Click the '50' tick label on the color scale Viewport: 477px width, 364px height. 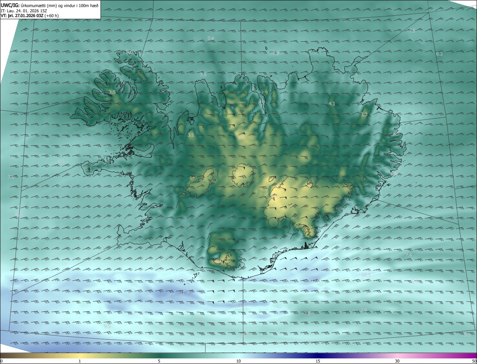click(474, 361)
